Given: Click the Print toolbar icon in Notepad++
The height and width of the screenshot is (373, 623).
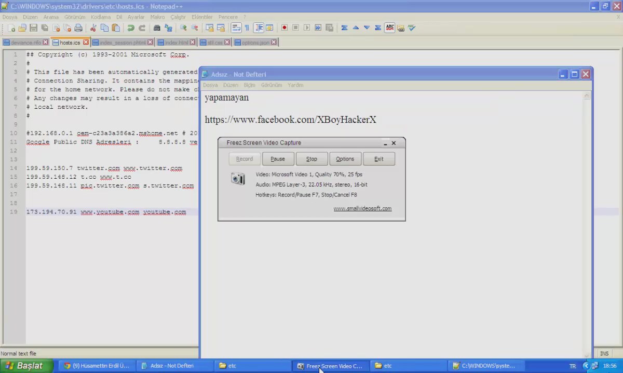Looking at the screenshot, I should click(x=78, y=28).
